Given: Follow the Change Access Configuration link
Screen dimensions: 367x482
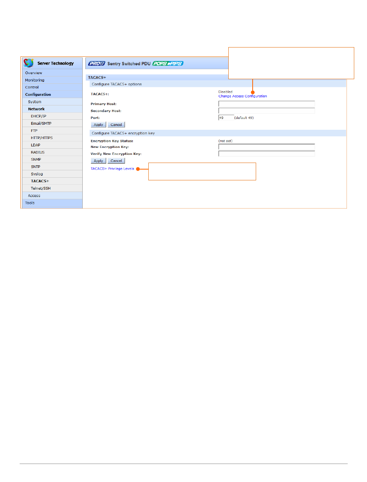Looking at the screenshot, I should pyautogui.click(x=242, y=96).
